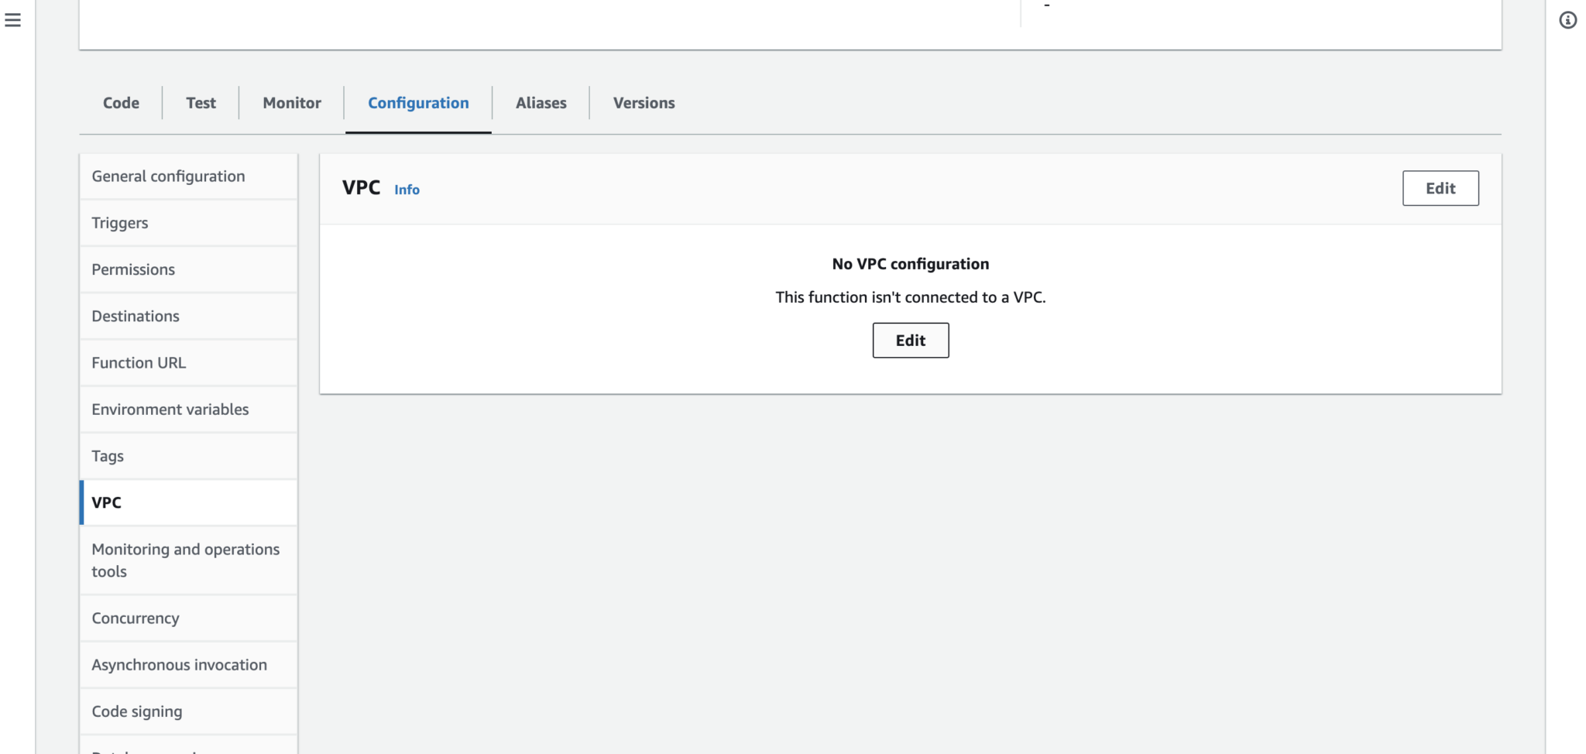1586x754 pixels.
Task: Select Concurrency from the sidebar
Action: click(x=136, y=618)
